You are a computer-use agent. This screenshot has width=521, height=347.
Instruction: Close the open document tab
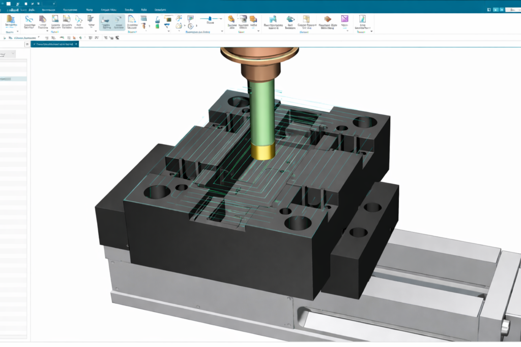click(x=76, y=44)
